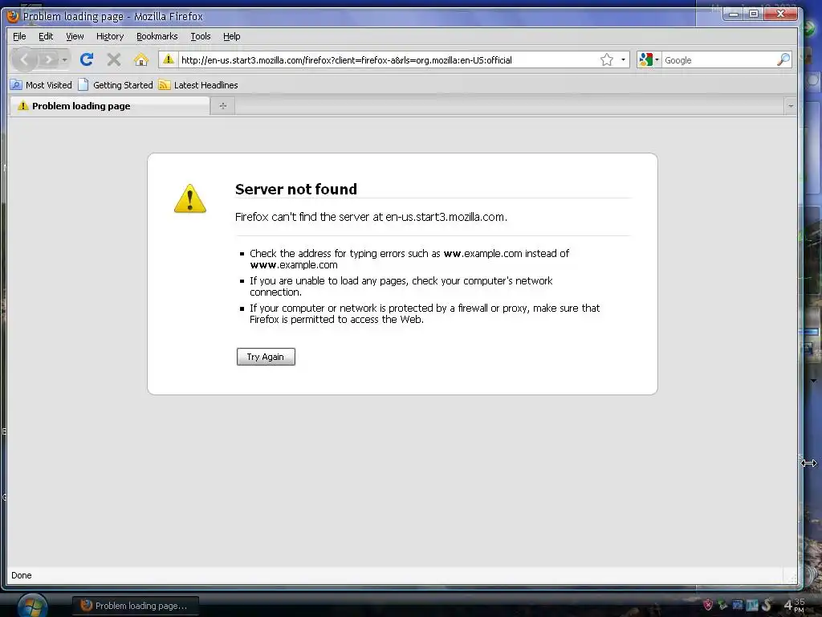The width and height of the screenshot is (822, 617).
Task: Click the dark blue tray icon left of the teal one
Action: [x=738, y=605]
